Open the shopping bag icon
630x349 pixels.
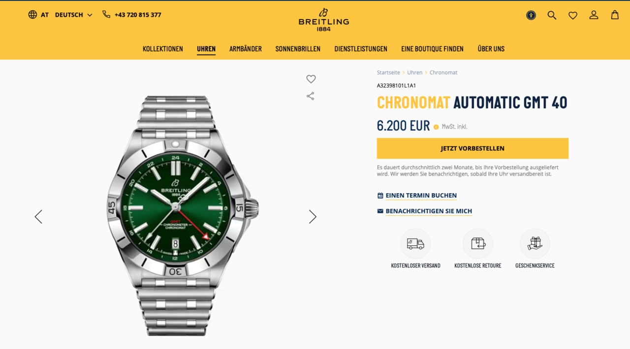tap(615, 15)
